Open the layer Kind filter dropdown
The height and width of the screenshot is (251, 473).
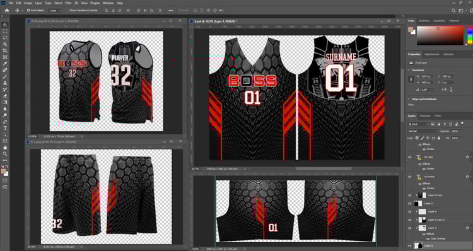(418, 124)
